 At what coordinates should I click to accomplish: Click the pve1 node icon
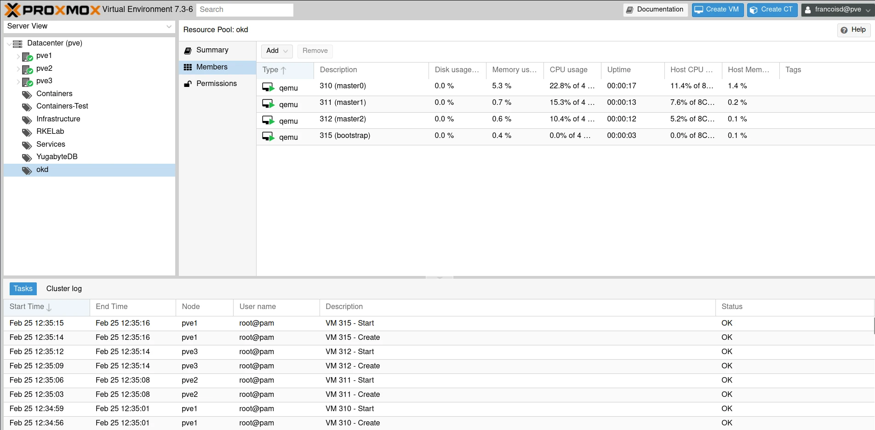(x=27, y=57)
